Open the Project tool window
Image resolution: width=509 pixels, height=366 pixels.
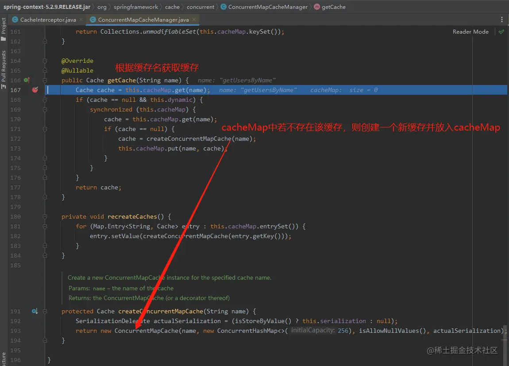point(4,29)
